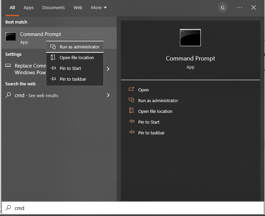Click pin icon beside context menu Pin to taskbar
The width and height of the screenshot is (265, 216).
pyautogui.click(x=53, y=79)
